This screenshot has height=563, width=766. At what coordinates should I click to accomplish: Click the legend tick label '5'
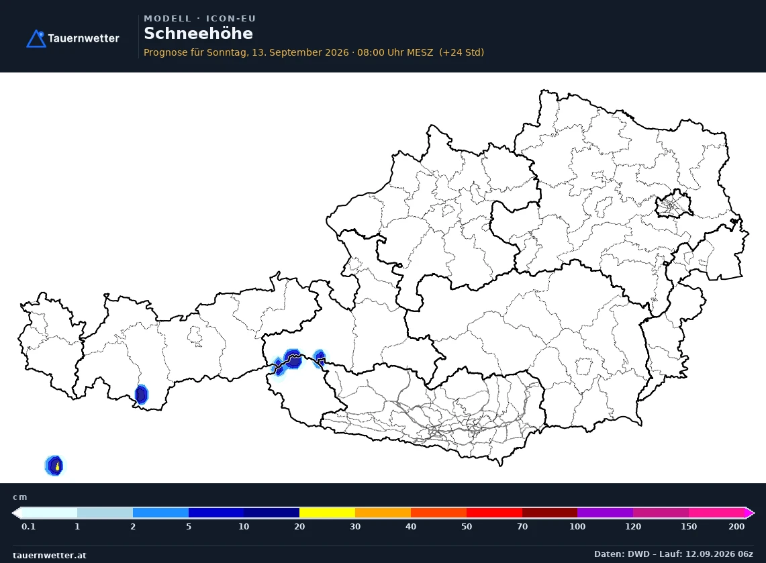click(189, 526)
